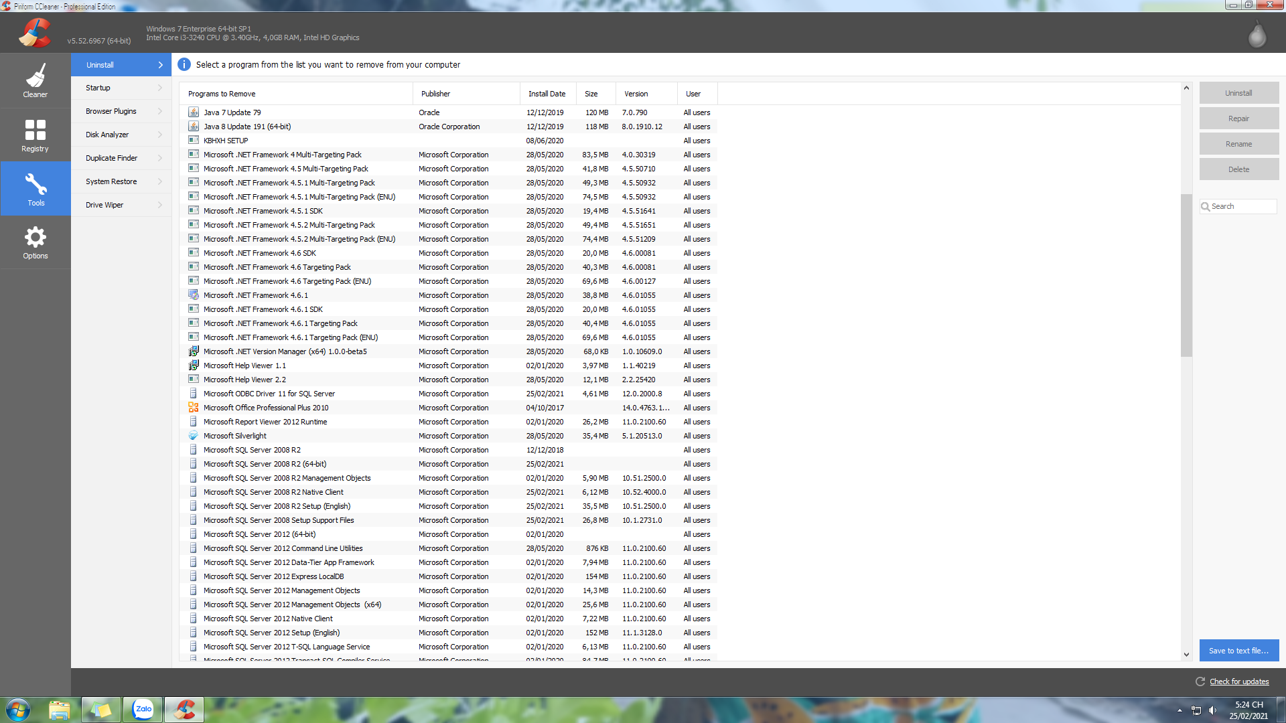Image resolution: width=1286 pixels, height=723 pixels.
Task: Click the search magnifier icon
Action: point(1206,207)
